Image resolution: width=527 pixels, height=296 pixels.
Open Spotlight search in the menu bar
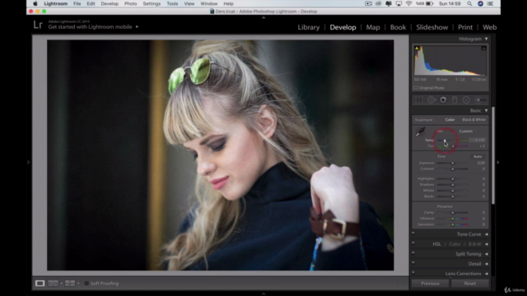(x=469, y=3)
